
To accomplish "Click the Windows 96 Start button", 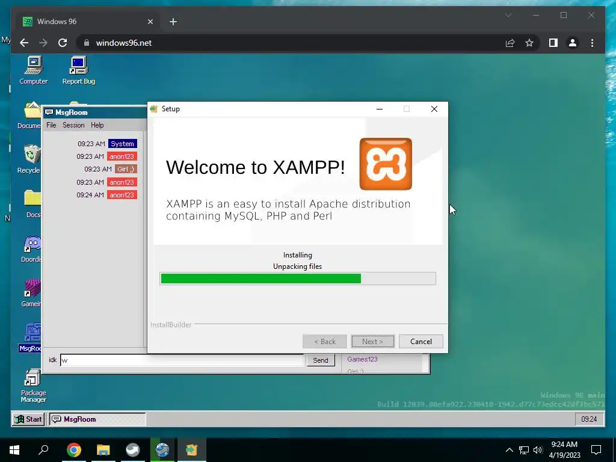I will (x=28, y=419).
